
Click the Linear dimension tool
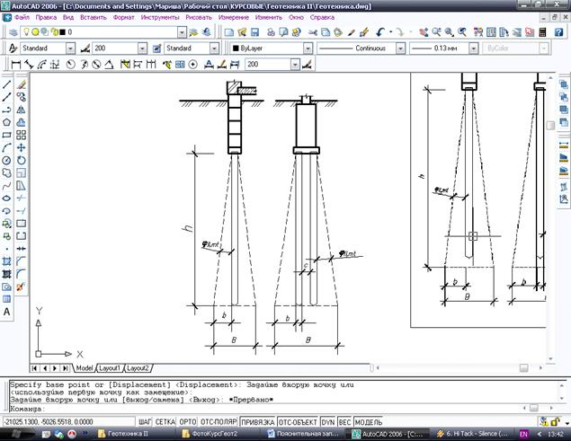(x=13, y=65)
